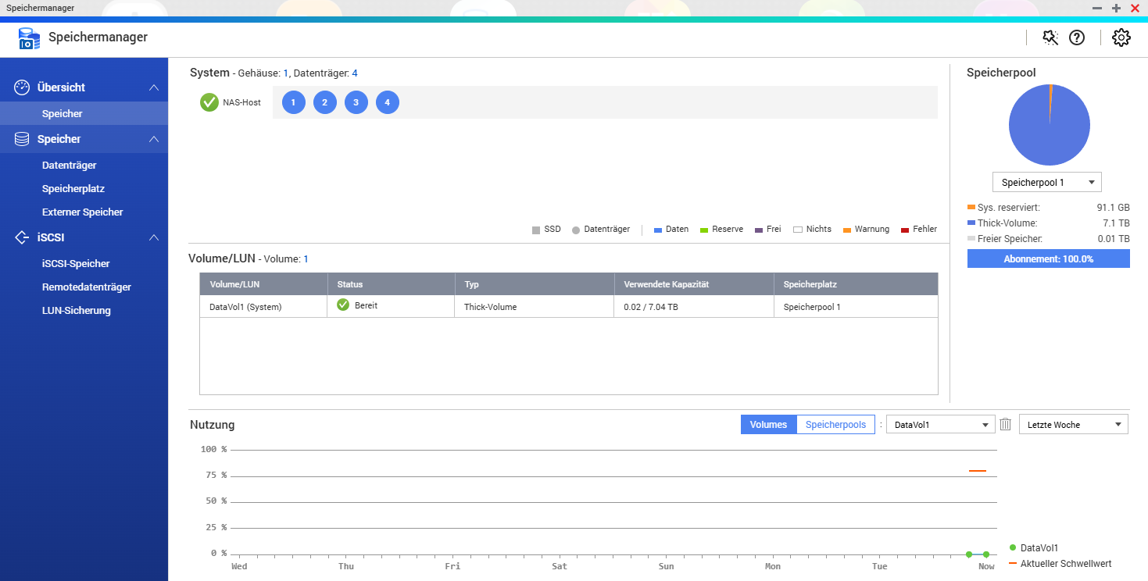
Task: Click the green data point at Now
Action: [x=986, y=554]
